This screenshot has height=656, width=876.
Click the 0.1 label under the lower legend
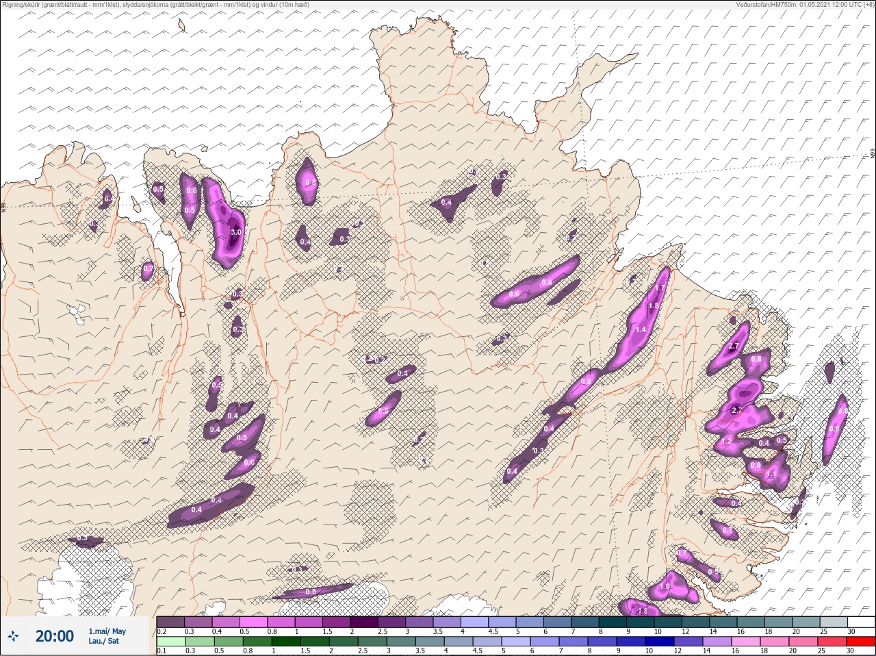click(162, 651)
